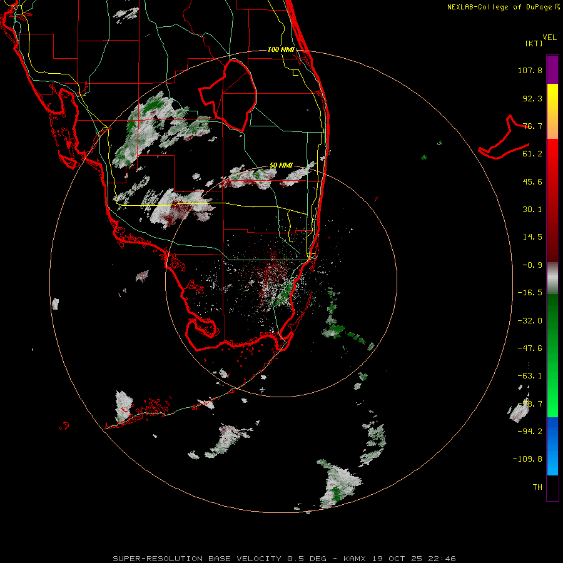The image size is (563, 563).
Task: Click the TH threshold label
Action: click(537, 487)
